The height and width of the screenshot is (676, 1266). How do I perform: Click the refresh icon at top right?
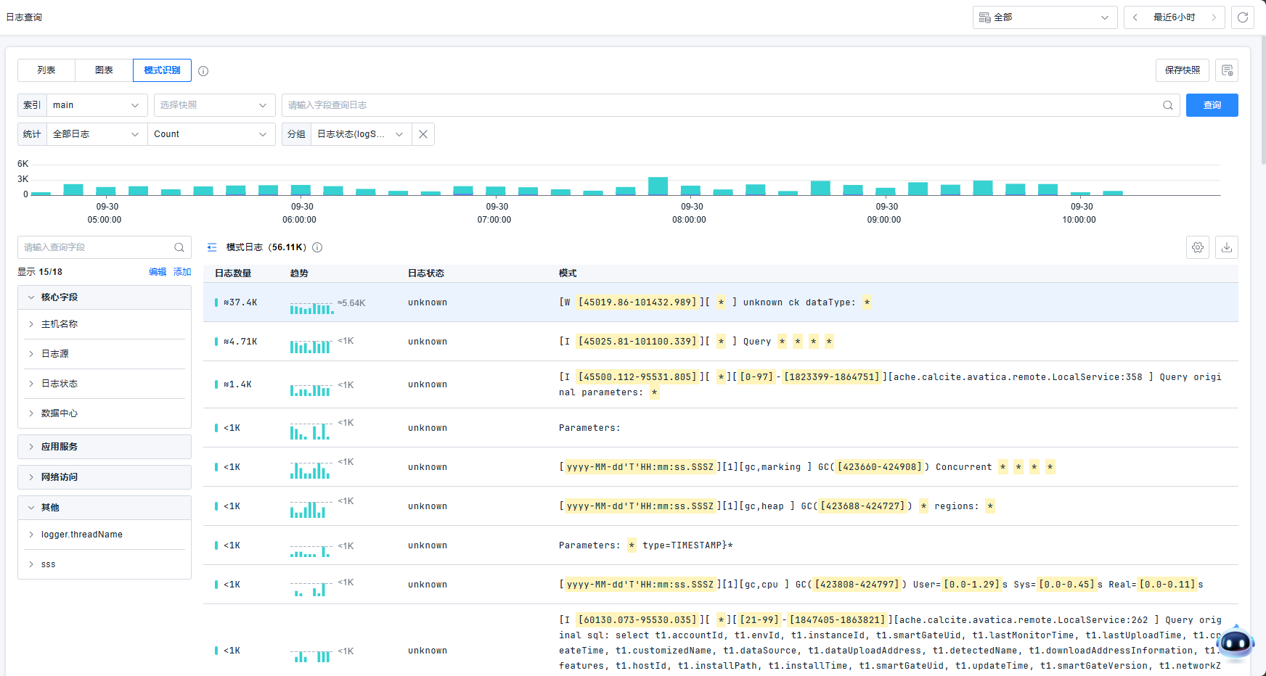1243,17
